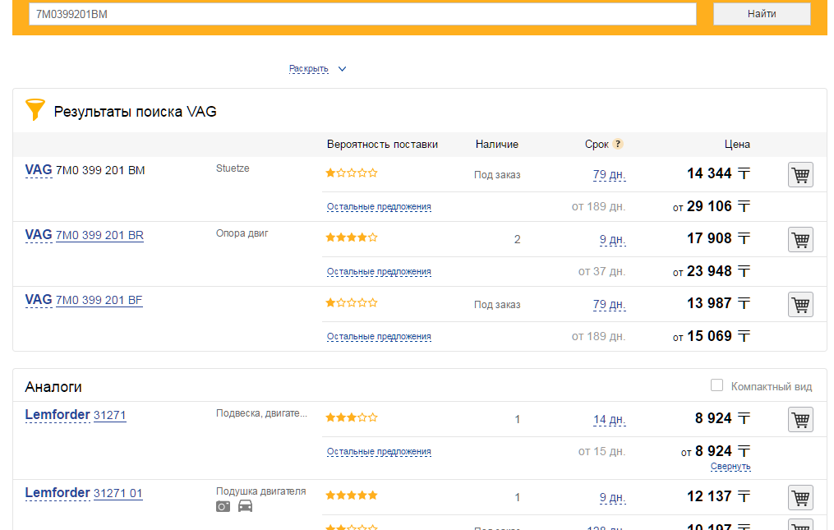The height and width of the screenshot is (530, 834).
Task: Click question mark hint beside Срок
Action: coord(618,144)
